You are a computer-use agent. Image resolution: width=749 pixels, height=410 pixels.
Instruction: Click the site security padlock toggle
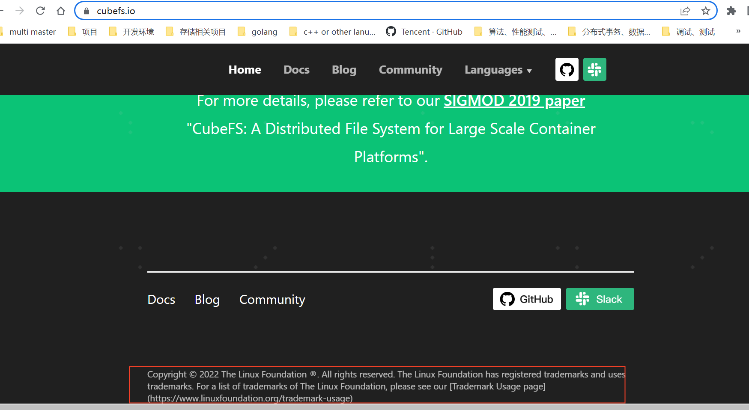coord(86,11)
